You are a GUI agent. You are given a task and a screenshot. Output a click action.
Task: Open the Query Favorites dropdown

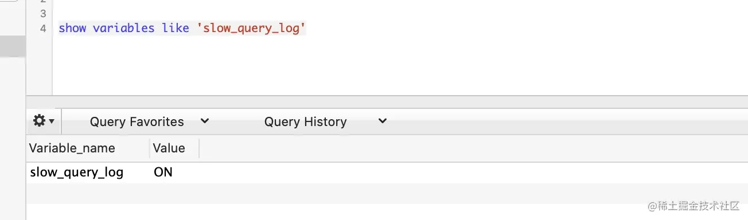coord(149,121)
